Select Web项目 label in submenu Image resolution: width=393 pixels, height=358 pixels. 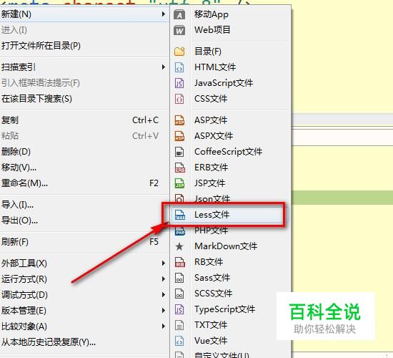point(212,30)
